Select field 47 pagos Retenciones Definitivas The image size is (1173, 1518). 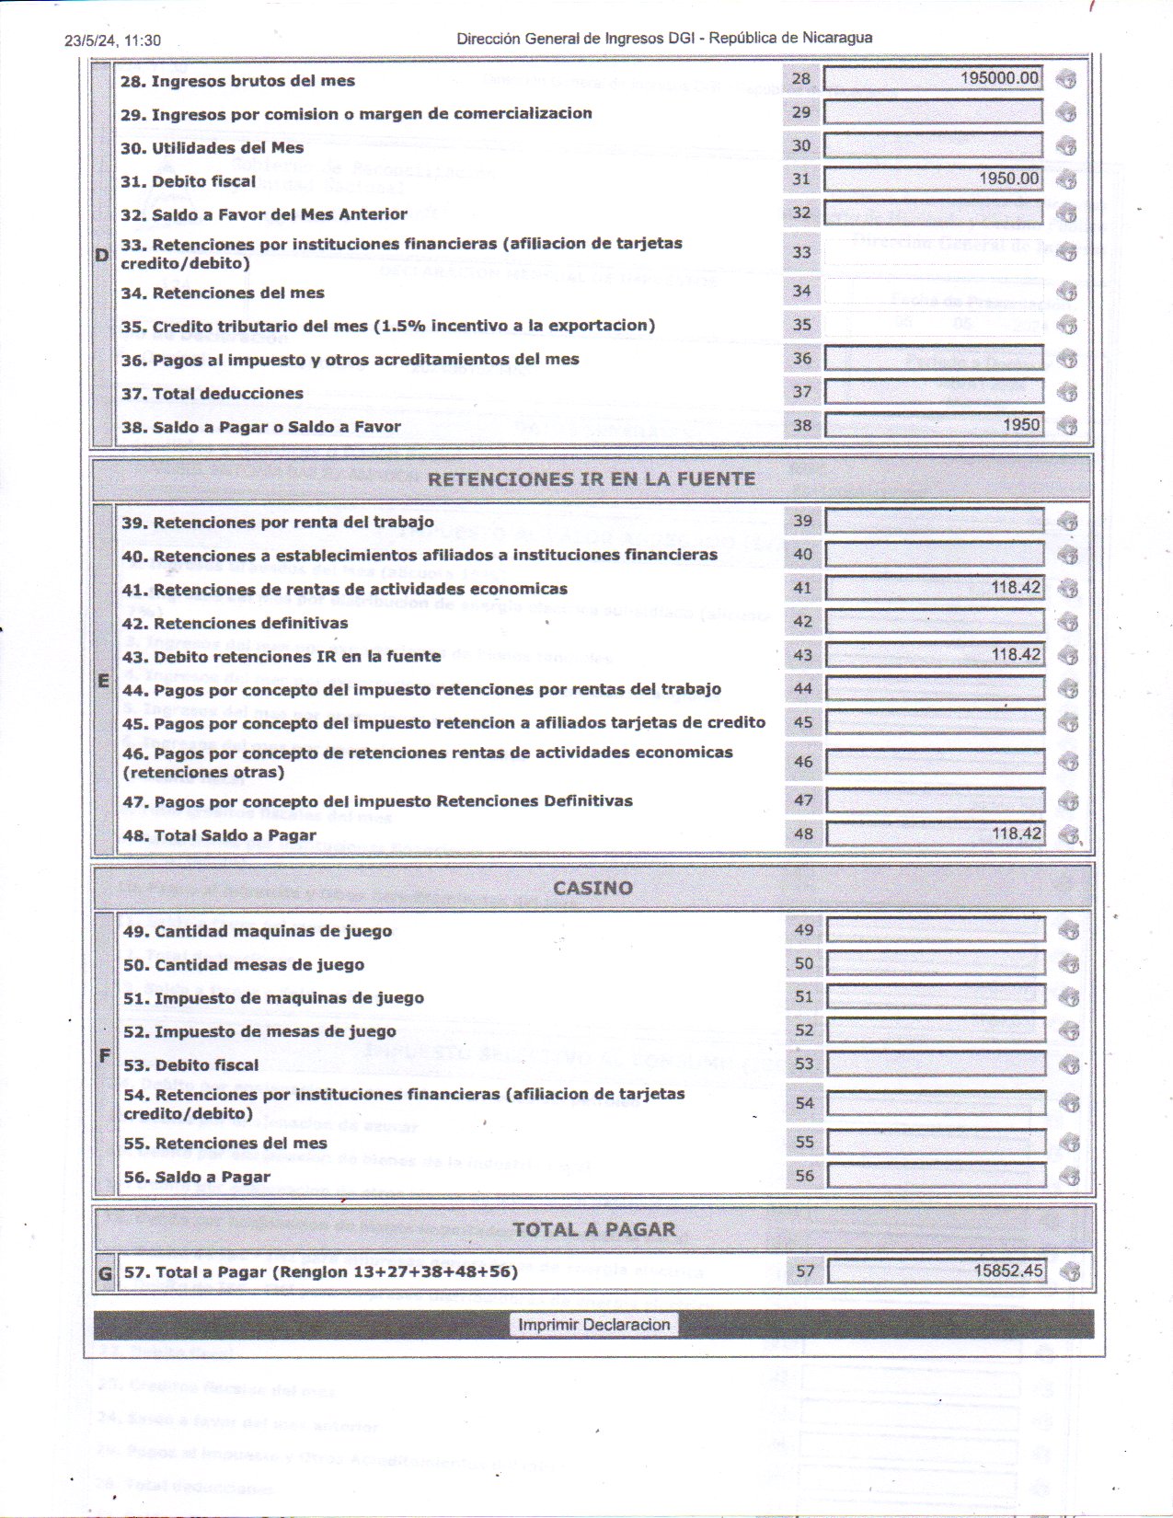pos(935,800)
